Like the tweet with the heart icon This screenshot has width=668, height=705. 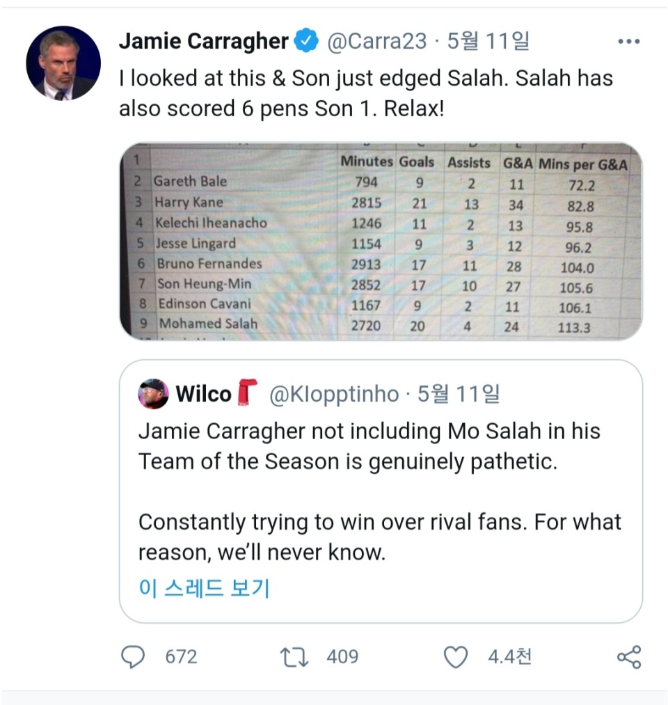coord(455,656)
